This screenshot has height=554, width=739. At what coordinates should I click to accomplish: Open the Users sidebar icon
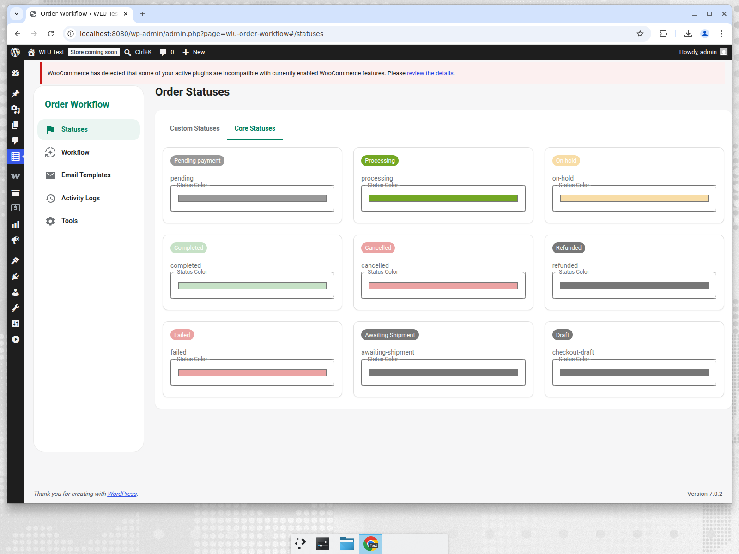[15, 292]
